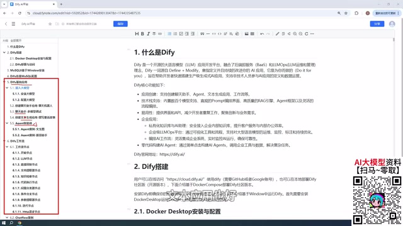The height and width of the screenshot is (226, 403).
Task: Focus the browser address bar URL
Action: click(x=87, y=13)
